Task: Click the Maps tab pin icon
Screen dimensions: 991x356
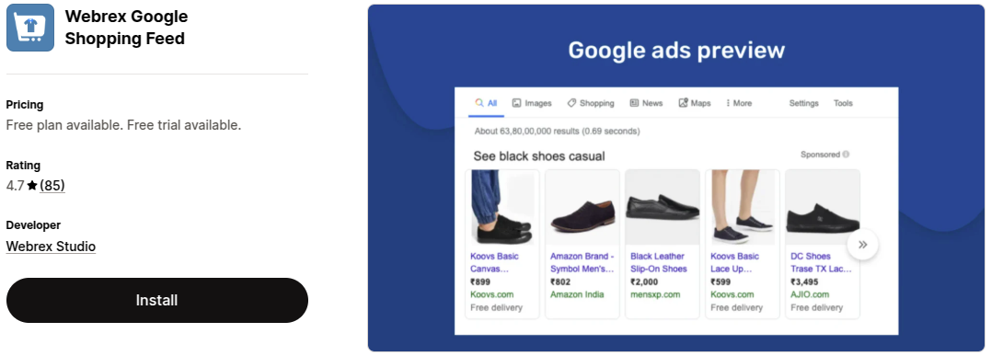Action: pos(683,102)
